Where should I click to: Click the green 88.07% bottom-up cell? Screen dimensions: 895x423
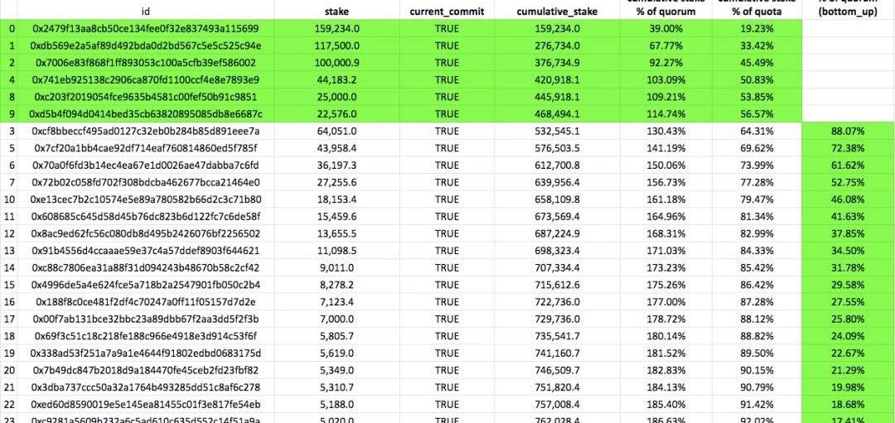pos(849,132)
